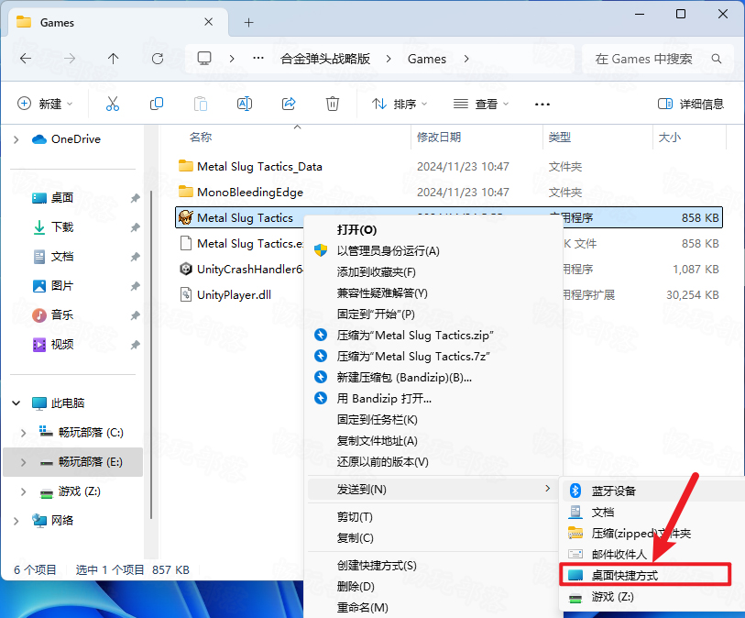Viewport: 745px width, 618px height.
Task: Open a new tab with plus button
Action: (248, 22)
